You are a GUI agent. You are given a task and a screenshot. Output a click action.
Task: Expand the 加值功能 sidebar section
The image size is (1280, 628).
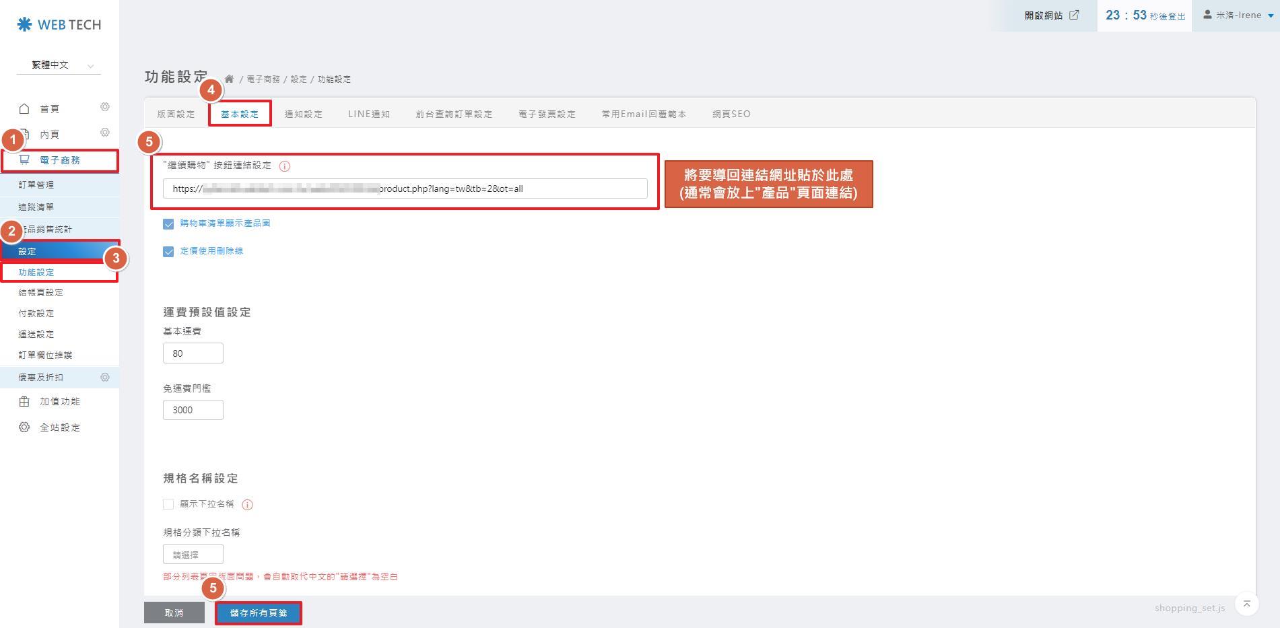[59, 402]
